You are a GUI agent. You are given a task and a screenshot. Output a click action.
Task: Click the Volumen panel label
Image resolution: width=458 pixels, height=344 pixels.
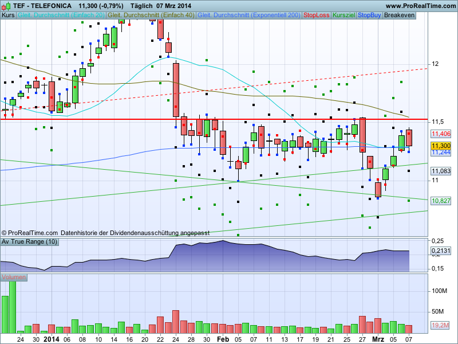14,277
